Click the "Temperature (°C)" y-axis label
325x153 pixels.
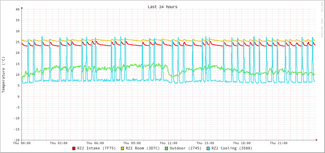tap(4, 75)
